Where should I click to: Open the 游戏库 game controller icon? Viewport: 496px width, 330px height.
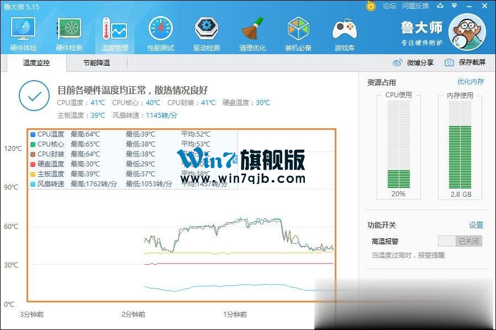pos(345,34)
